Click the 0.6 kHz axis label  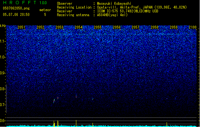tap(3, 121)
